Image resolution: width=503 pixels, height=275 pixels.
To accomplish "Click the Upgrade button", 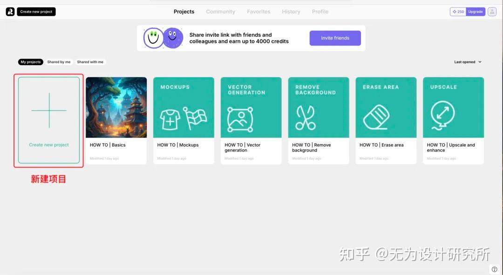I will click(x=475, y=11).
